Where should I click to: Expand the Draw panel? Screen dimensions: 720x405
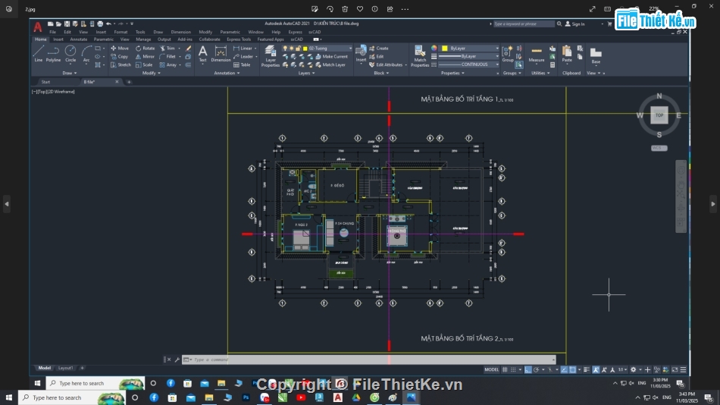pyautogui.click(x=69, y=73)
